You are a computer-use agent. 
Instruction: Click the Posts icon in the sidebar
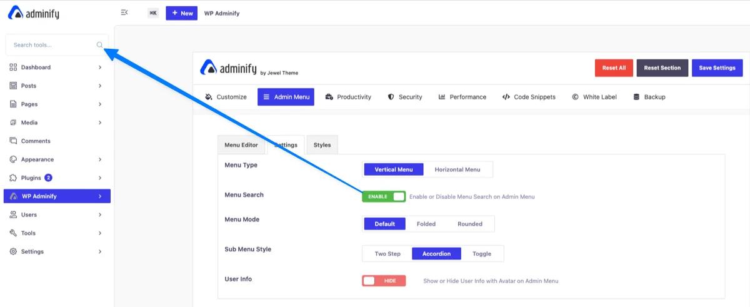click(x=13, y=86)
